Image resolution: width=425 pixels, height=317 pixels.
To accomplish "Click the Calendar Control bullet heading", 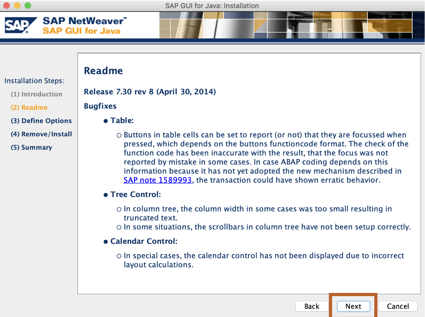I will 144,241.
